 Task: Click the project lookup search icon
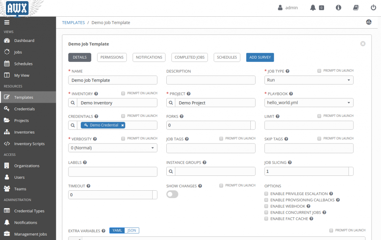click(171, 103)
